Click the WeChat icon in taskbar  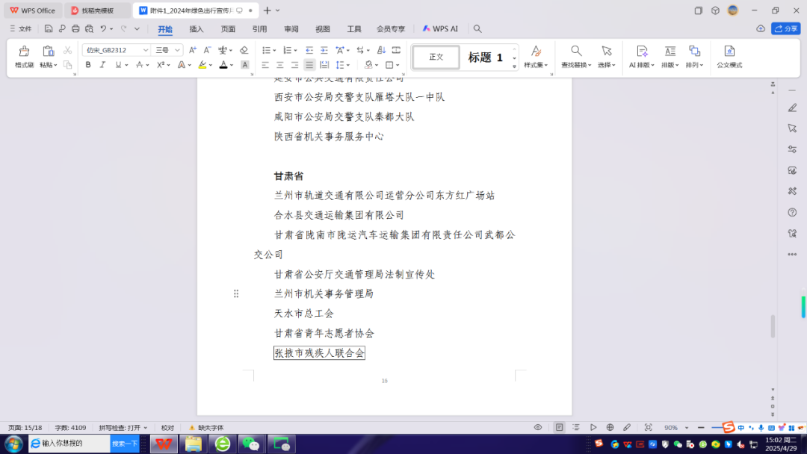pyautogui.click(x=252, y=444)
